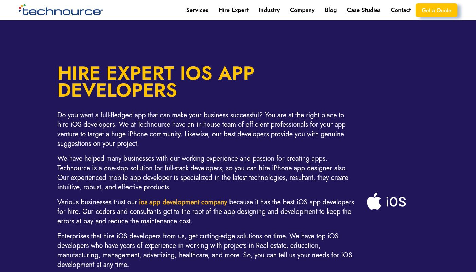Follow the 'ios app development company' link
This screenshot has width=476, height=272.
(x=183, y=202)
